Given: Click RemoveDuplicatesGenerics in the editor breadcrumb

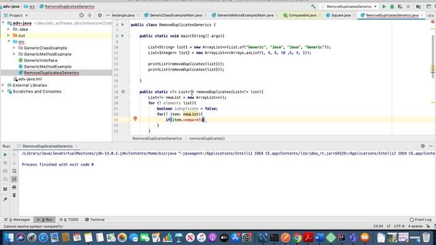Looking at the screenshot, I should tap(157, 138).
